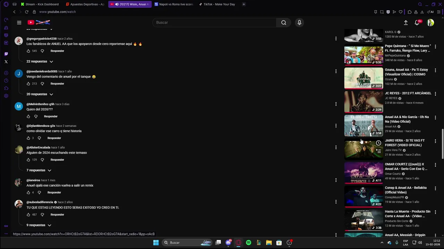Viewport: 444px width, 249px height.
Task: Open browser downloads icon in toolbar
Action: [x=422, y=12]
